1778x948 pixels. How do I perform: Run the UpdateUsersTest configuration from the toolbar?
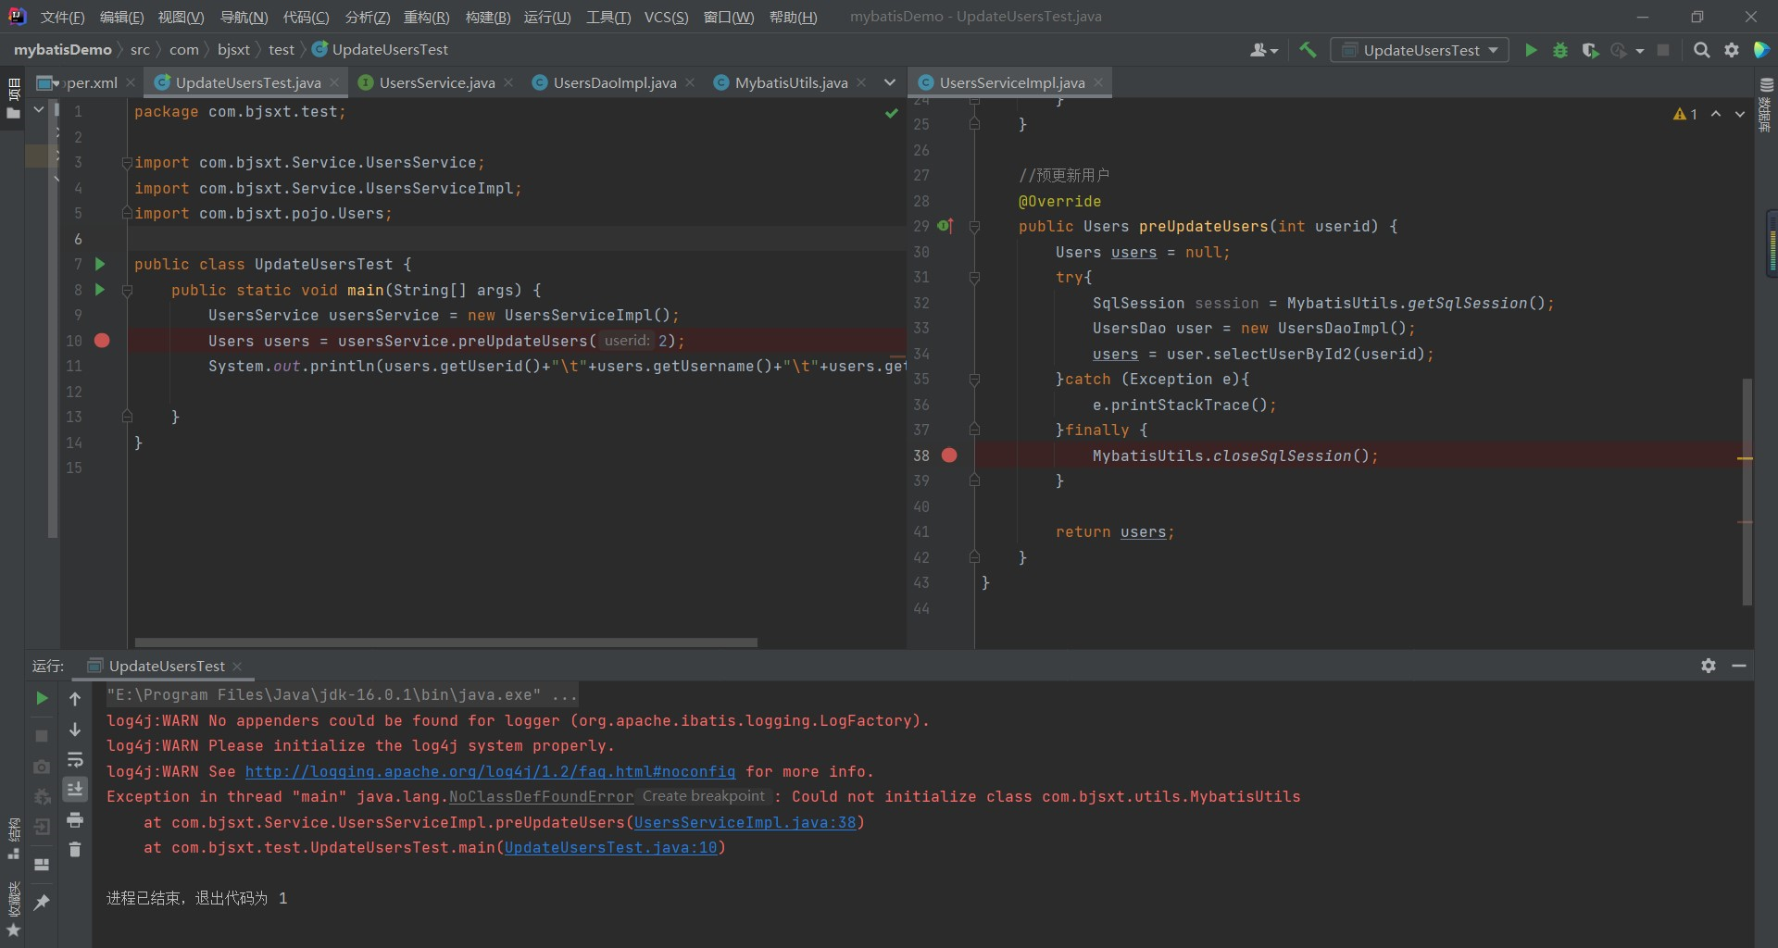click(x=1531, y=50)
